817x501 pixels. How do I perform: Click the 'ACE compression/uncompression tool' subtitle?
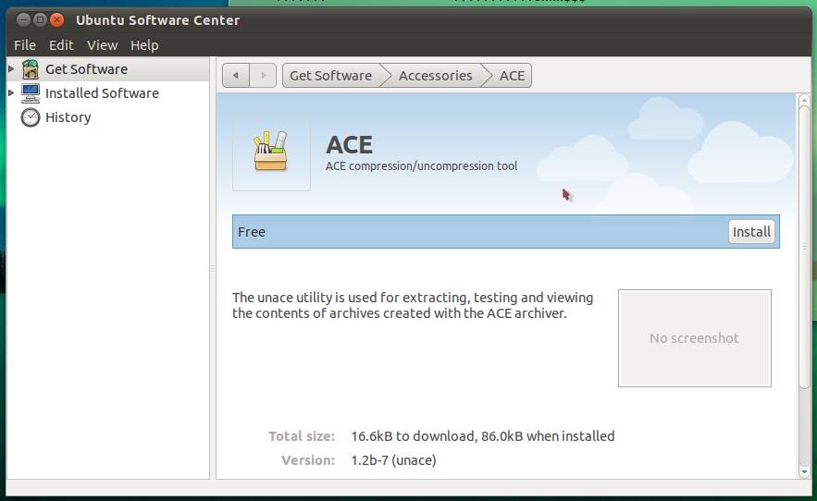(x=422, y=166)
